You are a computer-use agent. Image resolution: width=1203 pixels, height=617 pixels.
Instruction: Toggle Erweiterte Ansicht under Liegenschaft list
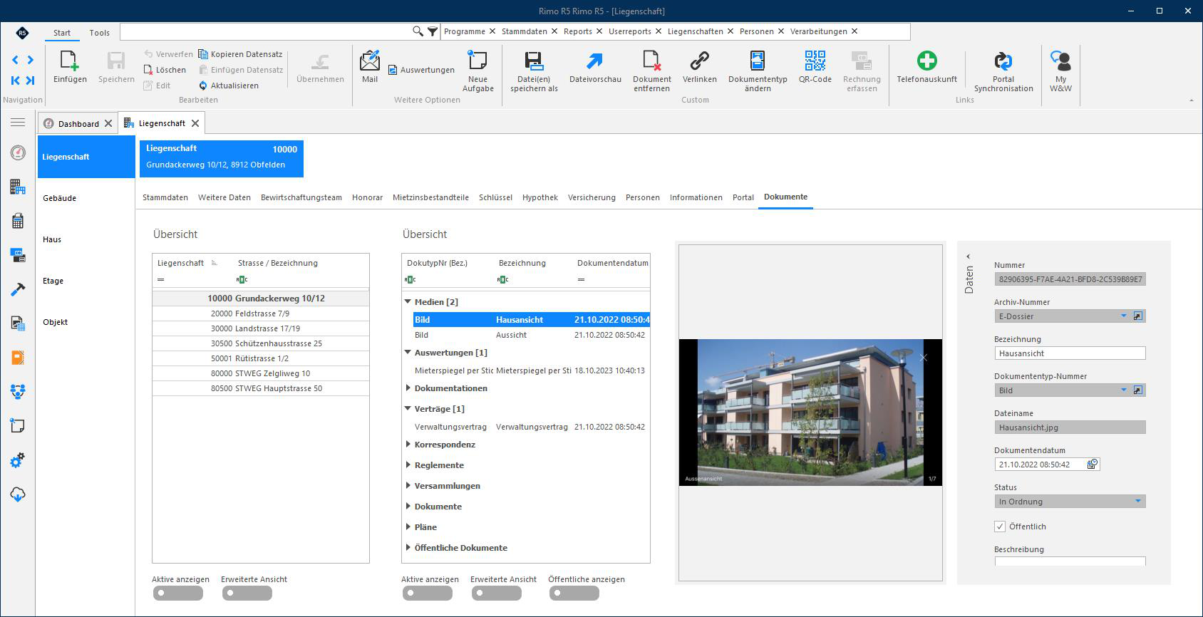[x=247, y=593]
